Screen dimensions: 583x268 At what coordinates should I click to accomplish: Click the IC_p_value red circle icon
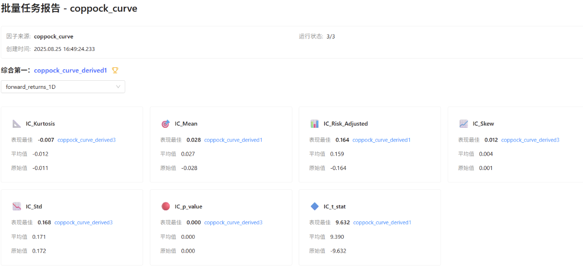point(166,207)
